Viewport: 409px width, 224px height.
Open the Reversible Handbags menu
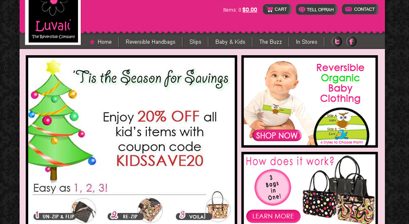[150, 42]
